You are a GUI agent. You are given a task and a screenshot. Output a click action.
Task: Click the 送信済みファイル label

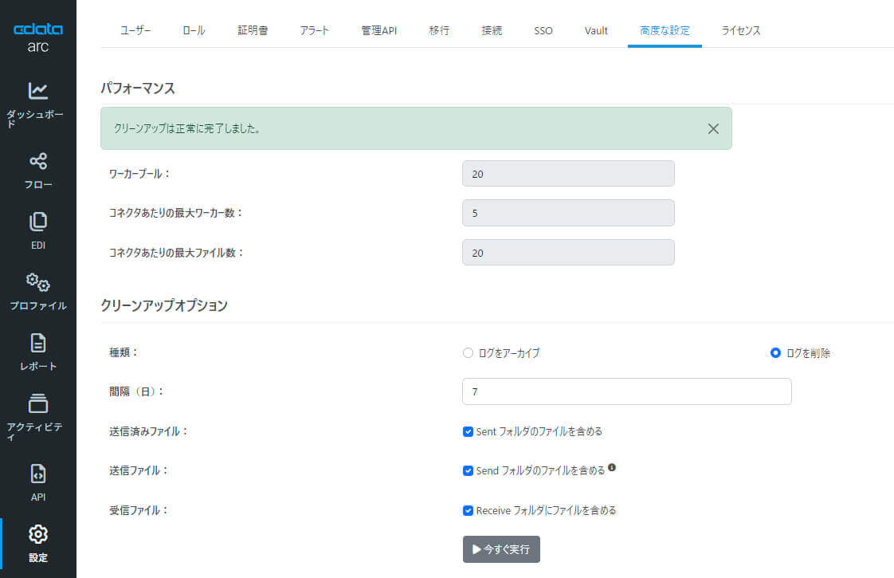point(148,431)
